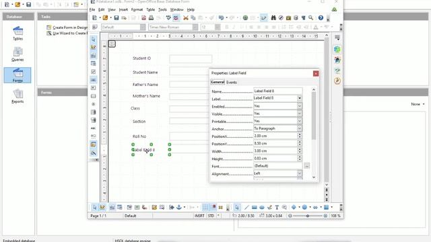Open the Enabled dropdown in Properties
The width and height of the screenshot is (431, 242).
tap(300, 106)
